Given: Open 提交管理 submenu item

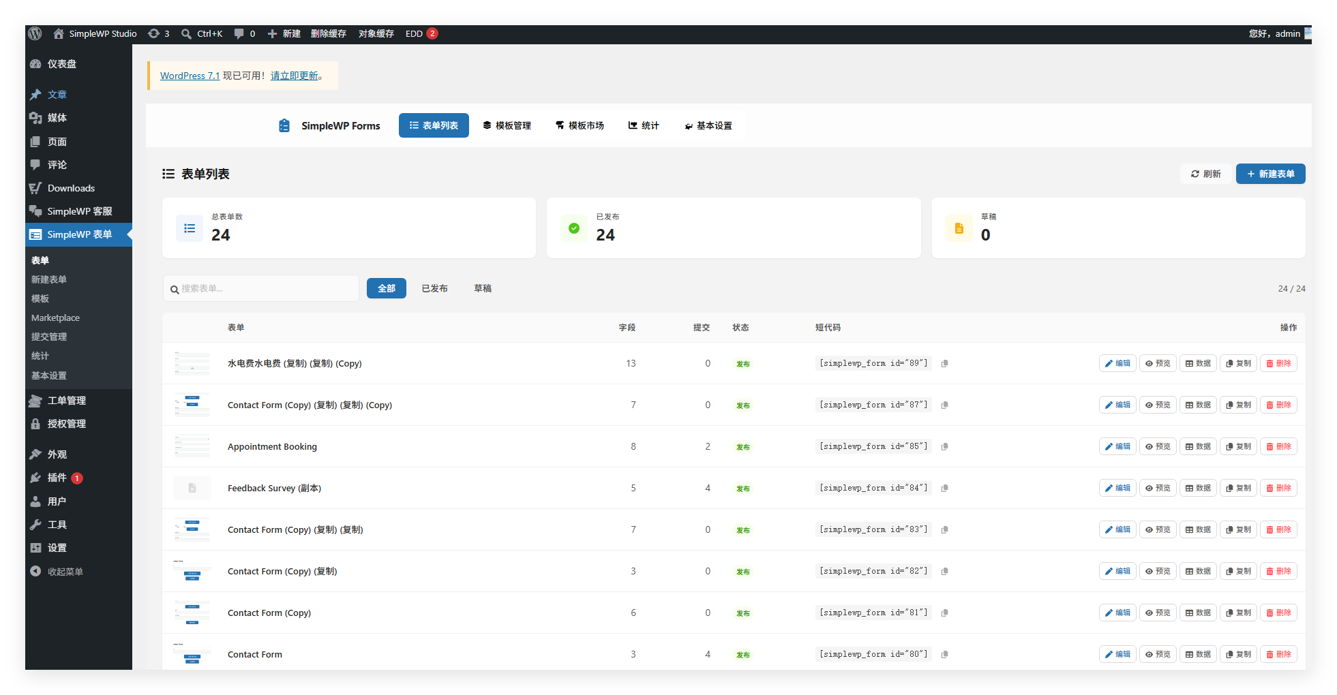Looking at the screenshot, I should (49, 337).
